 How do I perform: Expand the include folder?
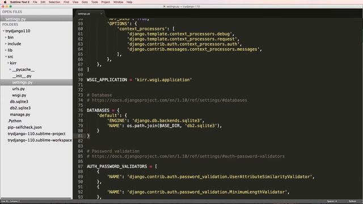[x=6, y=44]
